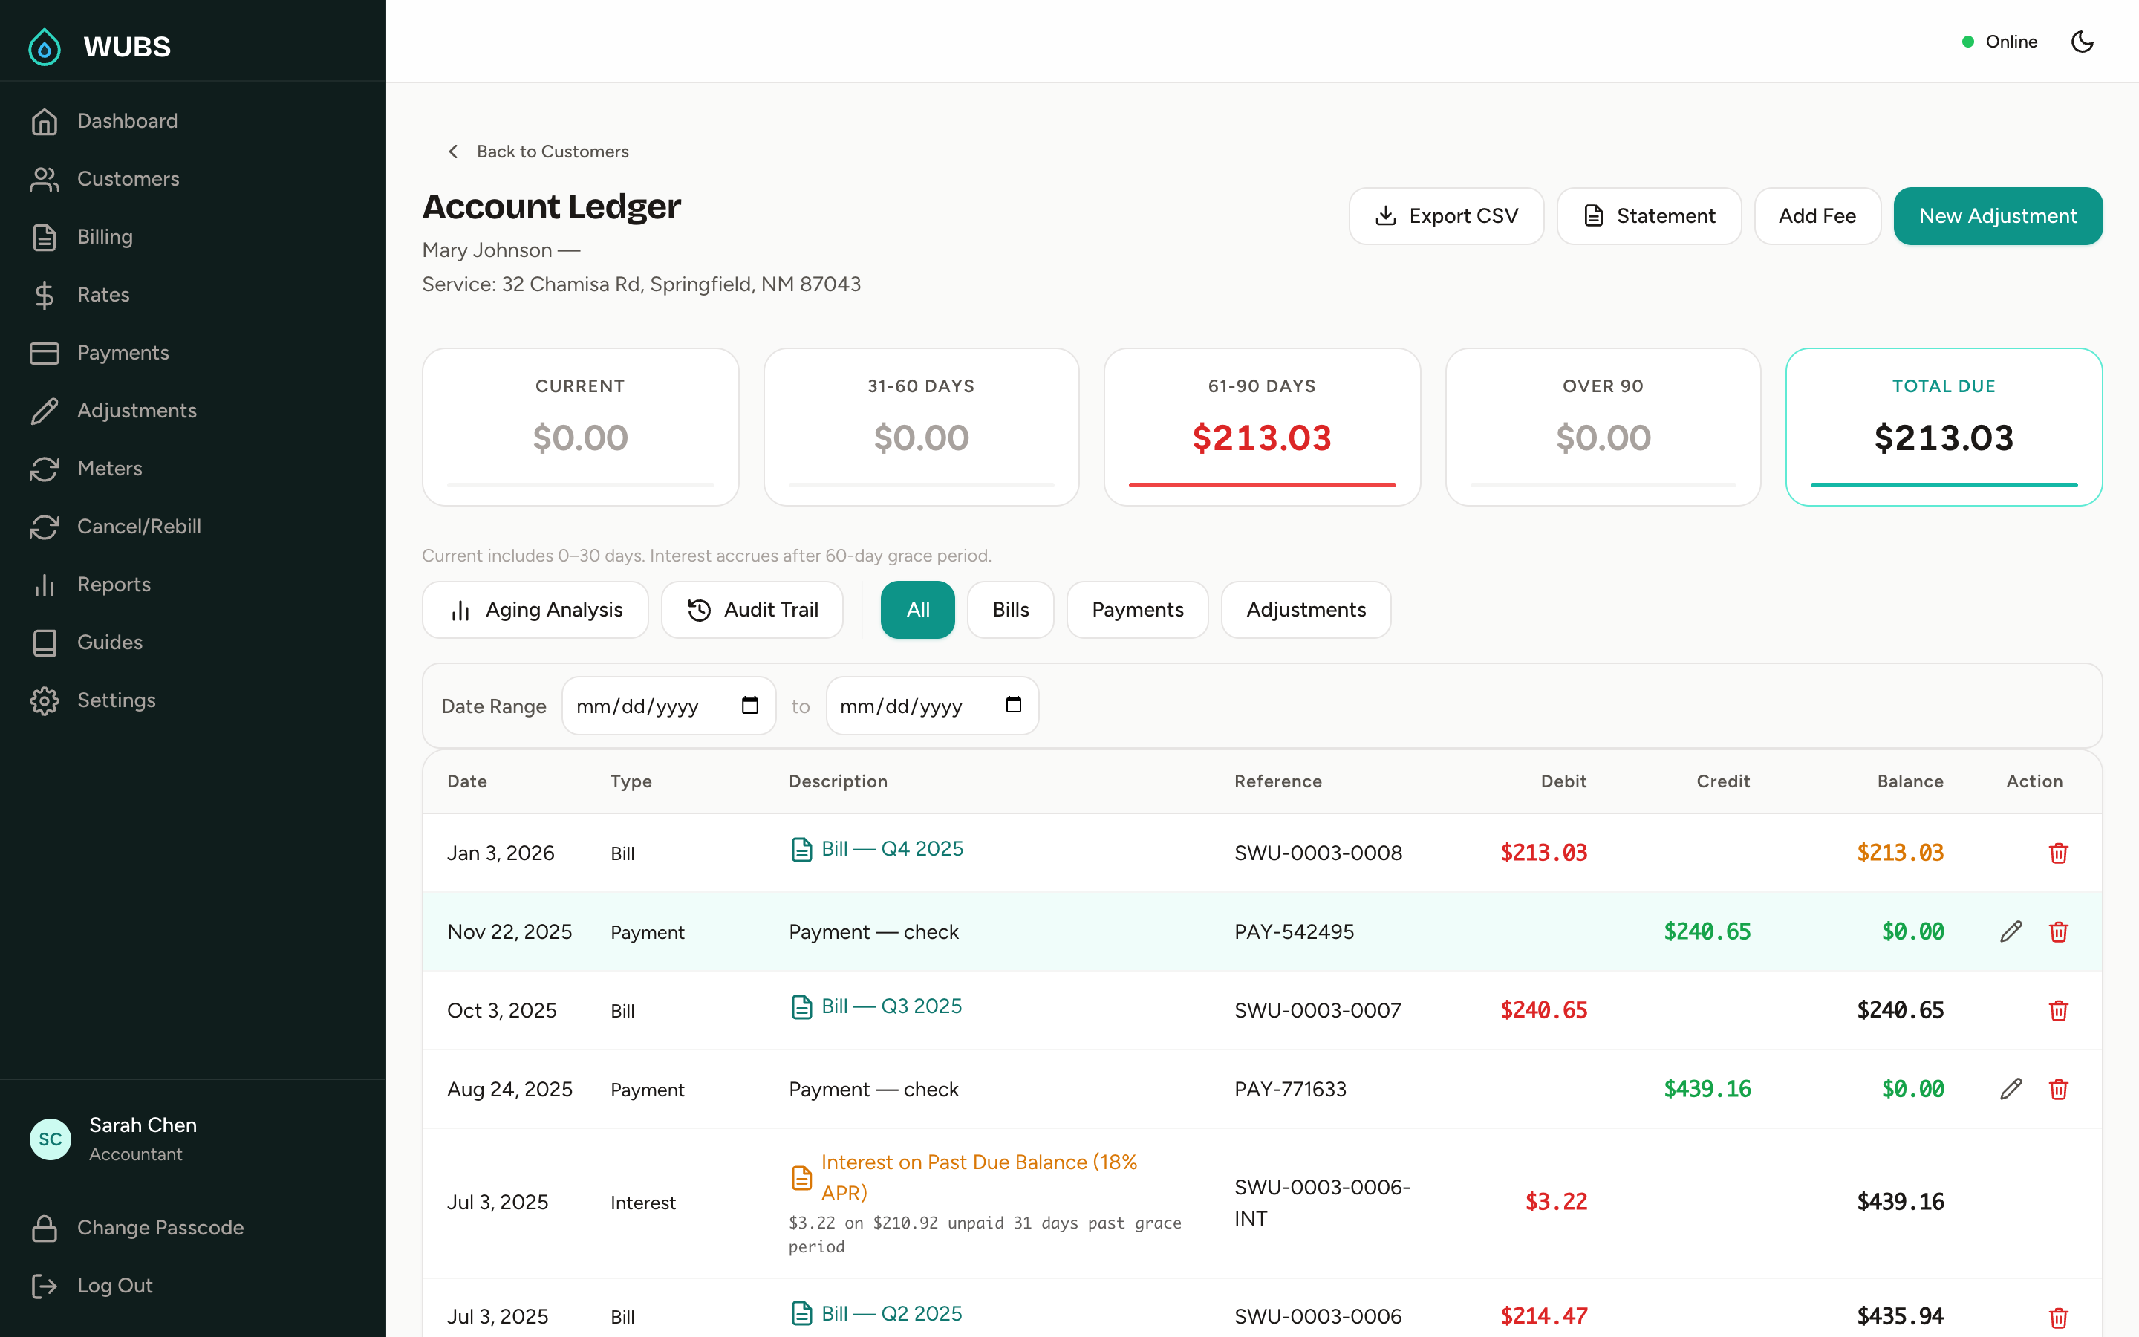
Task: Select the Meters sidebar icon
Action: 45,469
